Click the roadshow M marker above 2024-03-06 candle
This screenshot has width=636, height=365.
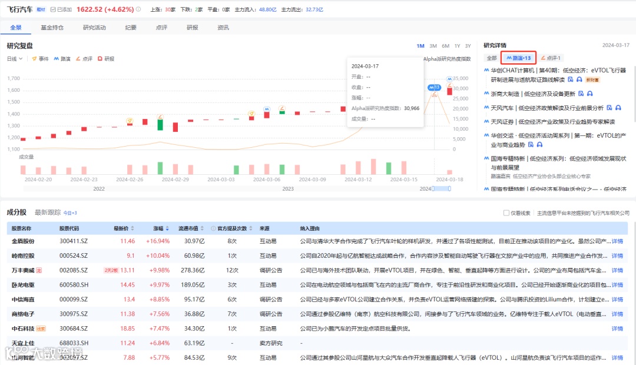point(267,109)
